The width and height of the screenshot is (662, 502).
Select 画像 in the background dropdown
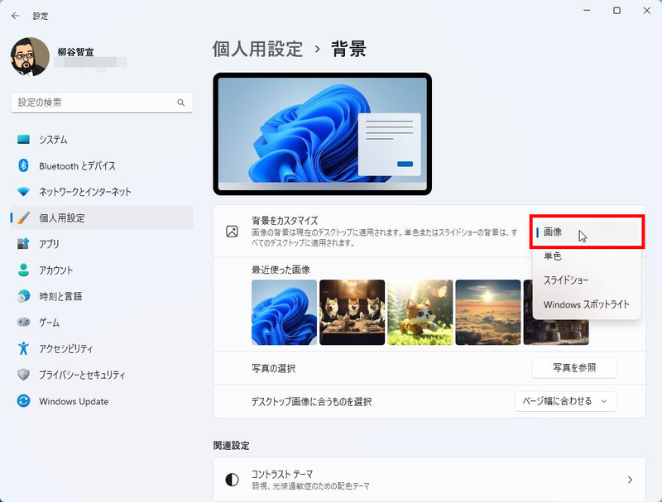(x=587, y=232)
